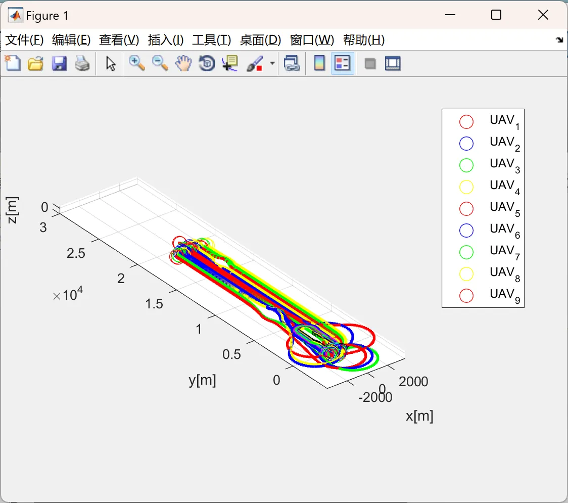Show plot tools and dock figure
The width and height of the screenshot is (568, 503).
coord(393,64)
